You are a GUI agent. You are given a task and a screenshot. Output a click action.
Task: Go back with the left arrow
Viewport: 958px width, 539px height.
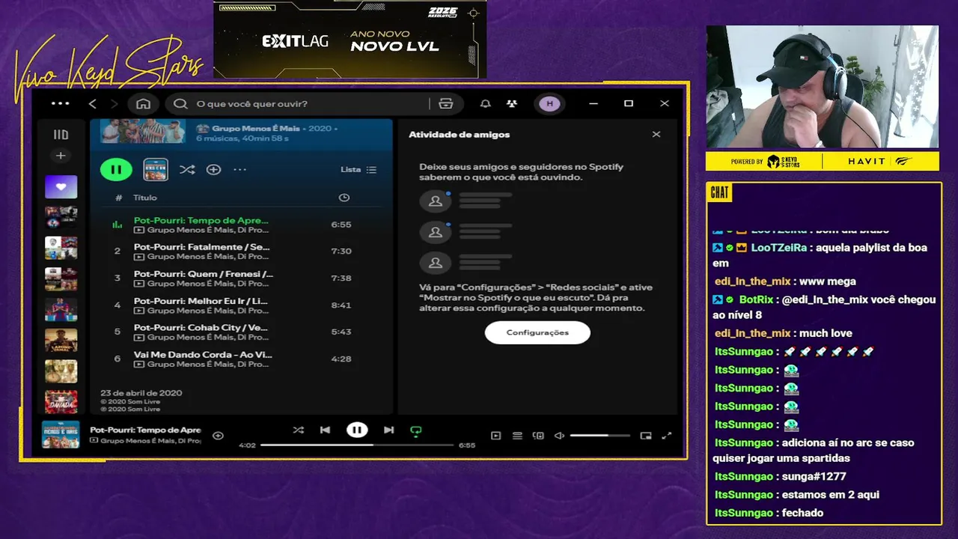tap(93, 104)
